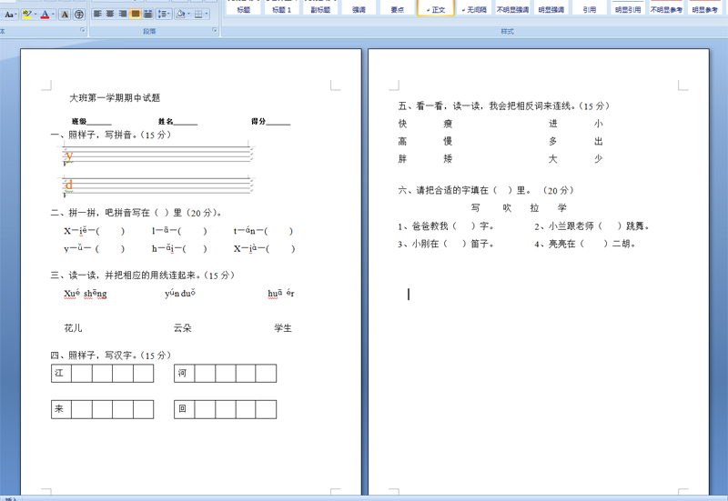Click pinyin word yún duǒ
Image resolution: width=728 pixels, height=501 pixels.
(x=180, y=293)
